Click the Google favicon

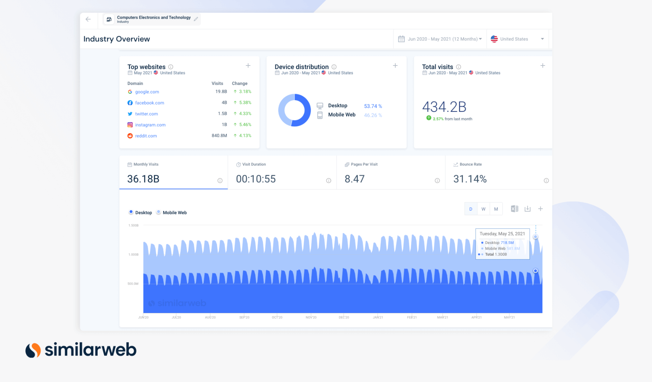click(x=130, y=92)
